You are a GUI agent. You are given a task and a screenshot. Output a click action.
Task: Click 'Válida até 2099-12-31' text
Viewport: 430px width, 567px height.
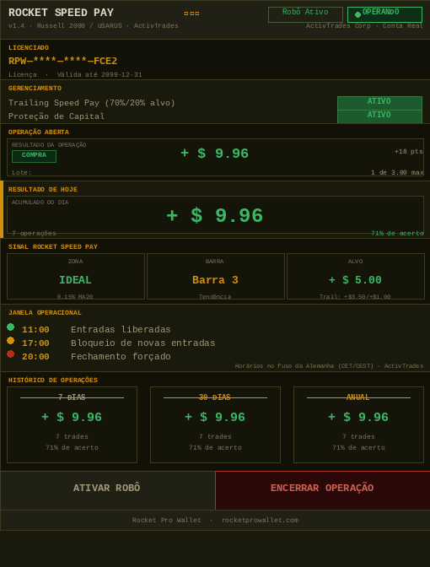(x=99, y=75)
